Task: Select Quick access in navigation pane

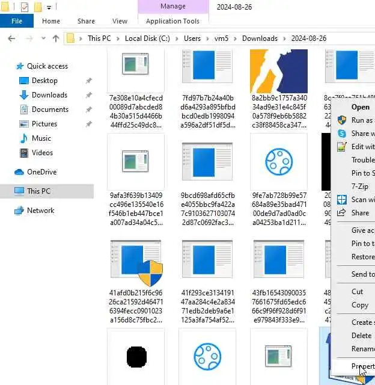Action: [x=47, y=66]
